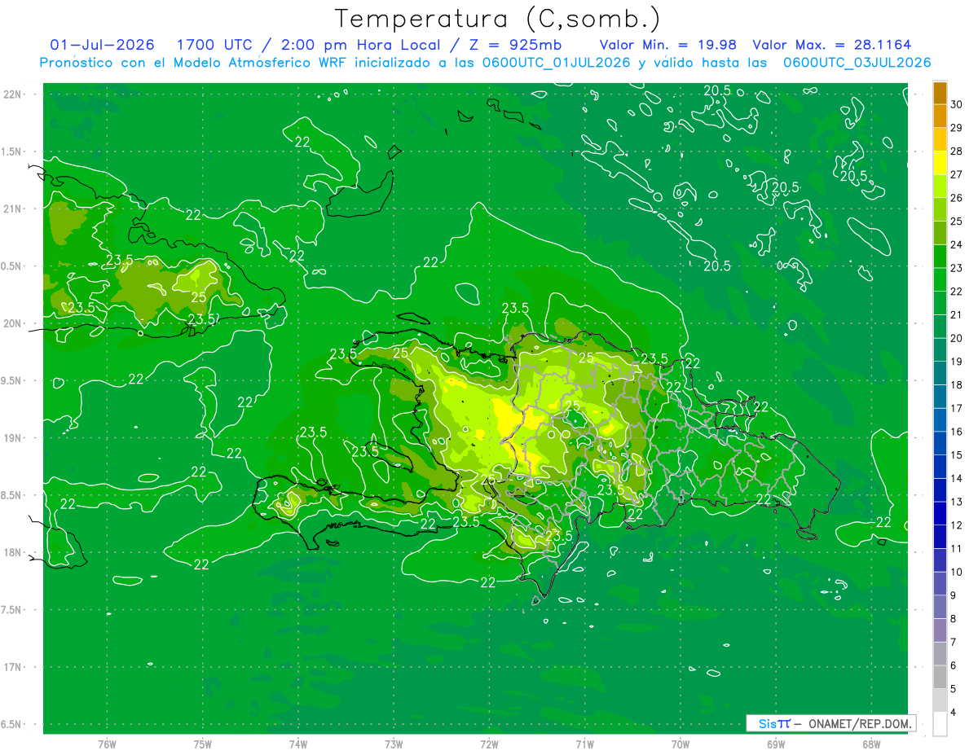Click the grey swatch between 5 and 6
This screenshot has width=978, height=755.
coord(940,677)
